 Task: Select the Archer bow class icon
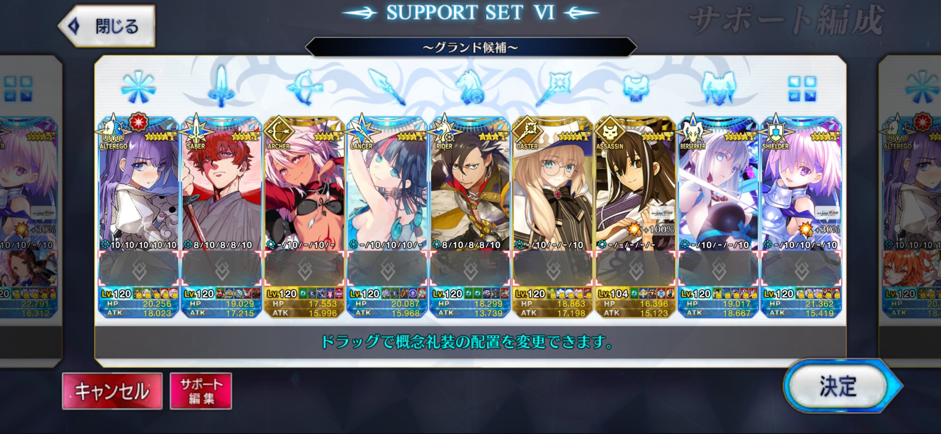(304, 87)
